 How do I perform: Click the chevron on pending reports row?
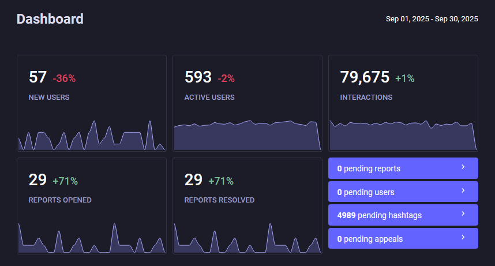click(463, 168)
